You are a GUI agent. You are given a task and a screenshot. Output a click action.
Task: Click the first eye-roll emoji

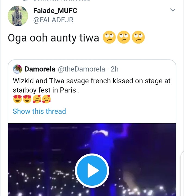[109, 38]
